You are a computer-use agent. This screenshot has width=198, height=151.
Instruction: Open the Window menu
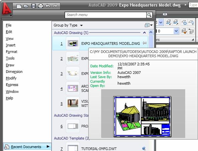point(12,91)
